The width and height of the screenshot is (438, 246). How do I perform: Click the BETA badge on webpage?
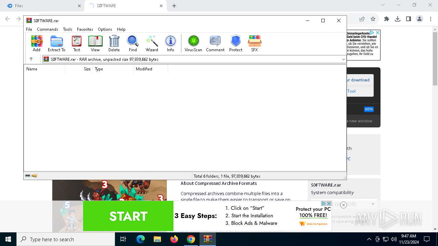369,109
